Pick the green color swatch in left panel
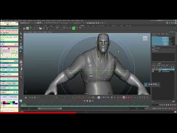Screen dimensions: 177x133 [x=11, y=102]
